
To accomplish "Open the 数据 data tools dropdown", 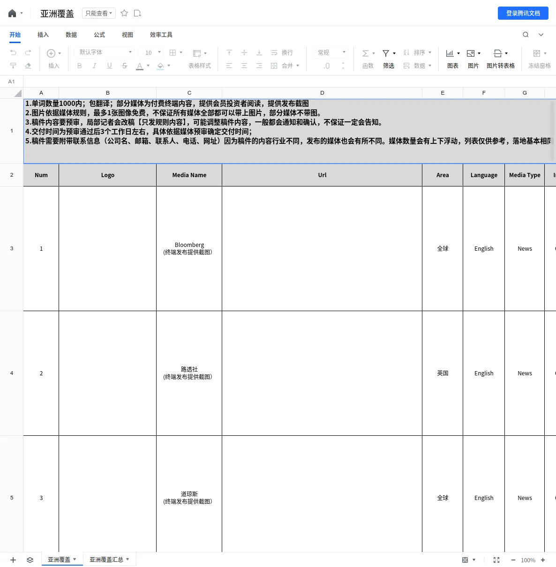I will (417, 66).
